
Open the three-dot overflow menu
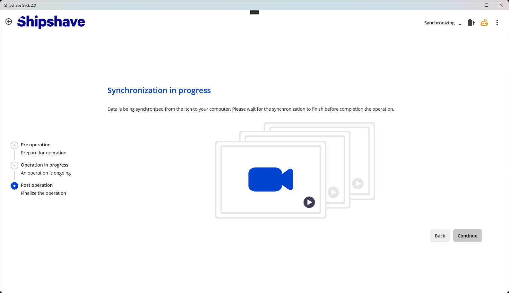[497, 22]
